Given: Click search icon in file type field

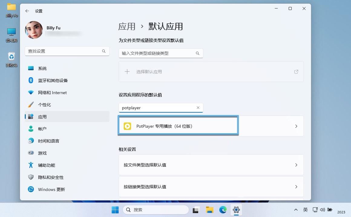Looking at the screenshot, I should (x=198, y=53).
